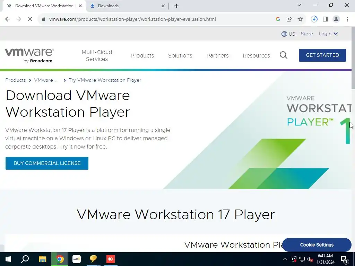This screenshot has width=355, height=266.
Task: Open the Google icon in the address bar
Action: [278, 19]
